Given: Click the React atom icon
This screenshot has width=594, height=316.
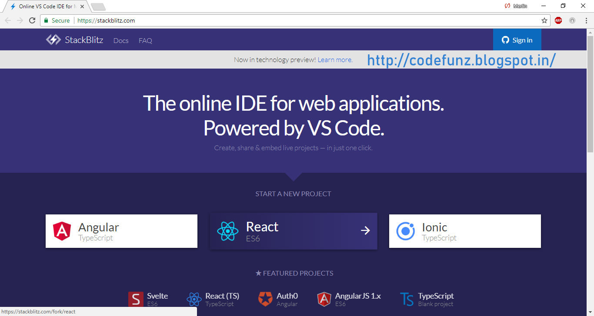Looking at the screenshot, I should tap(227, 230).
